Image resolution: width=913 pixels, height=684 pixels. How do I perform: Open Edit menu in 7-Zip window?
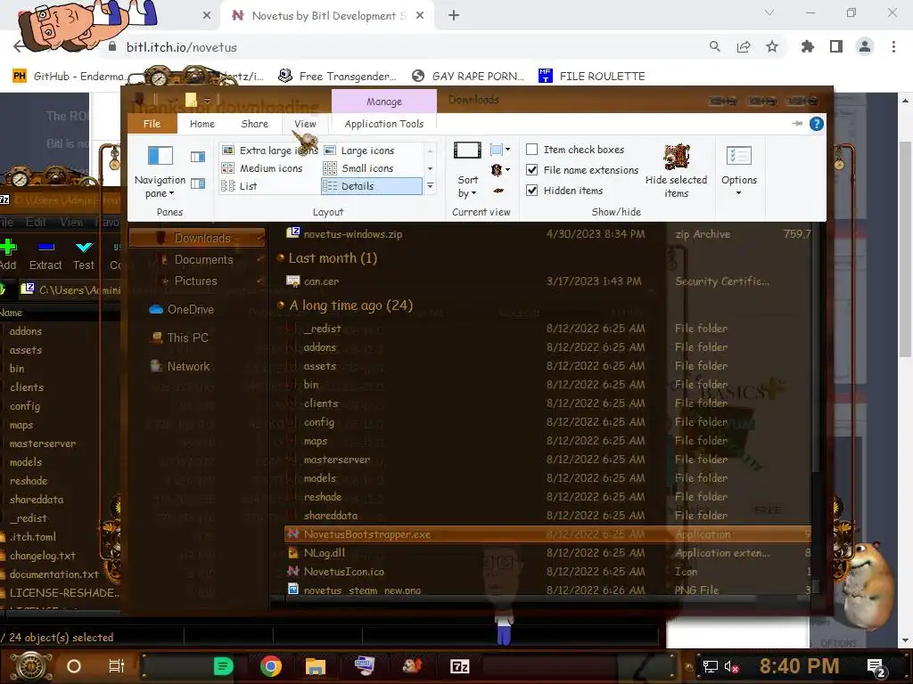(x=36, y=222)
